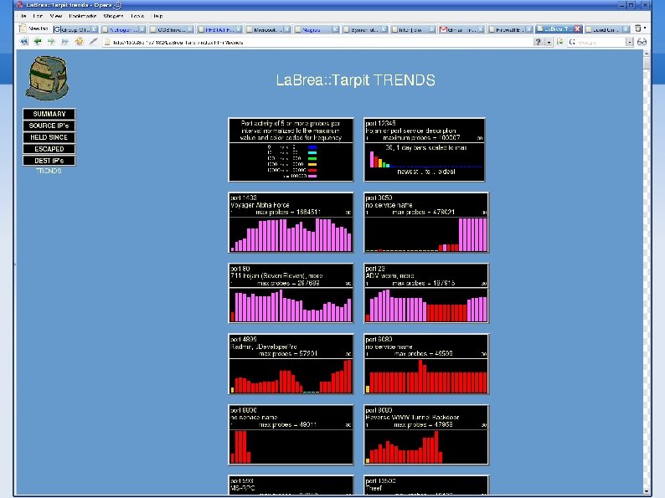
Task: Click the port 23 trend chart
Action: point(426,293)
